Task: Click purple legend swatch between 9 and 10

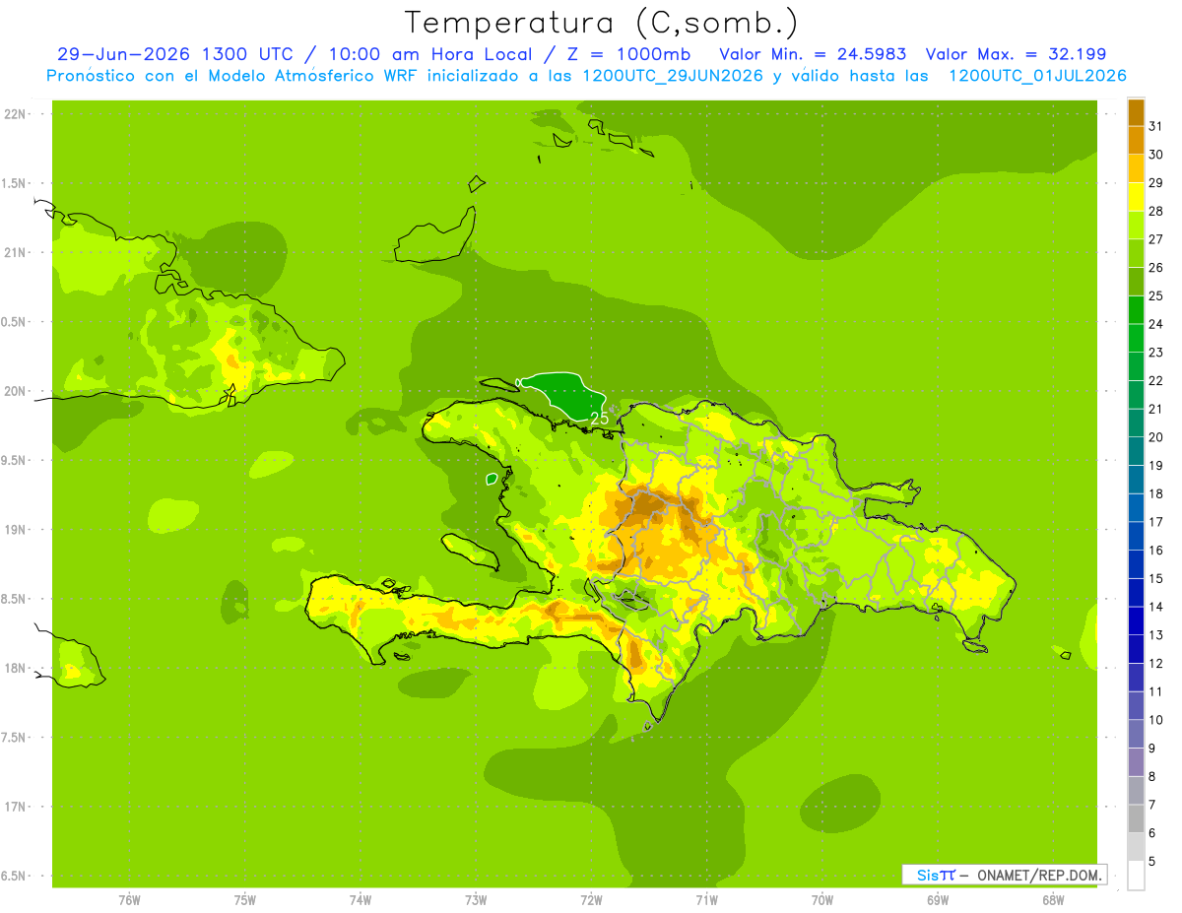Action: (1136, 734)
